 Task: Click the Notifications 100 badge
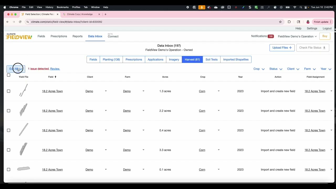[x=271, y=36]
